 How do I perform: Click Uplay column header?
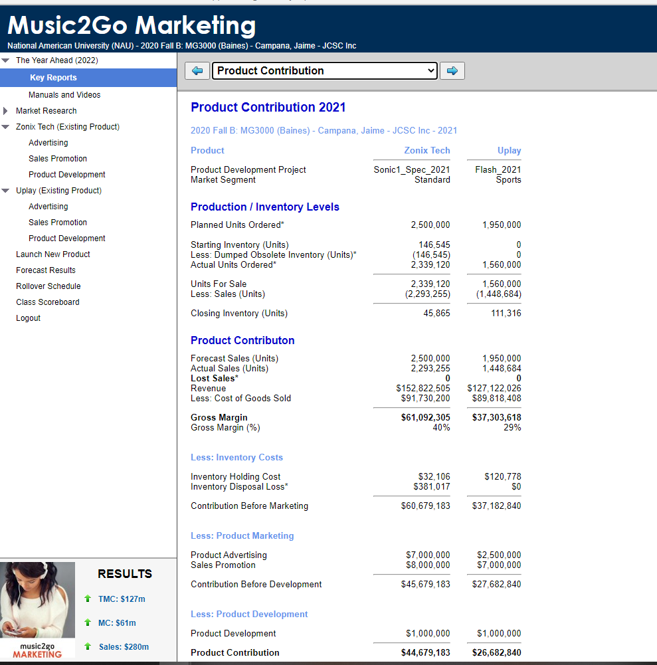click(509, 151)
